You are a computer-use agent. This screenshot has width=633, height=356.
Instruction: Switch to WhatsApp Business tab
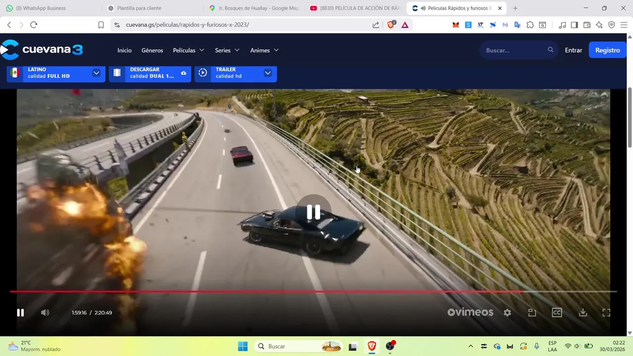tap(49, 8)
